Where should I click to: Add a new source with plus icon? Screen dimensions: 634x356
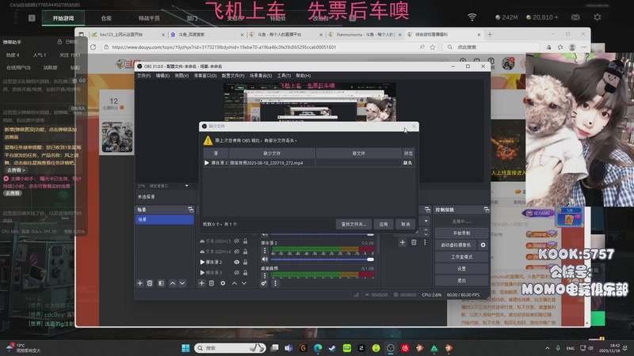pos(201,283)
